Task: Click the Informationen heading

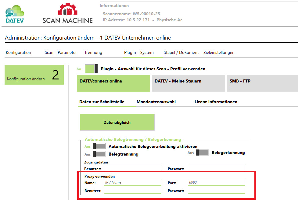Action: (114, 6)
